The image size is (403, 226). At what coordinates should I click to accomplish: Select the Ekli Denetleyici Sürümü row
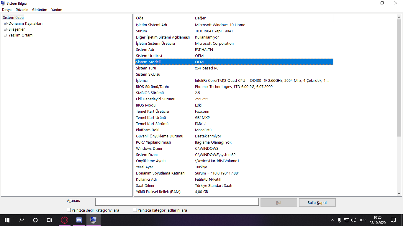pos(234,99)
